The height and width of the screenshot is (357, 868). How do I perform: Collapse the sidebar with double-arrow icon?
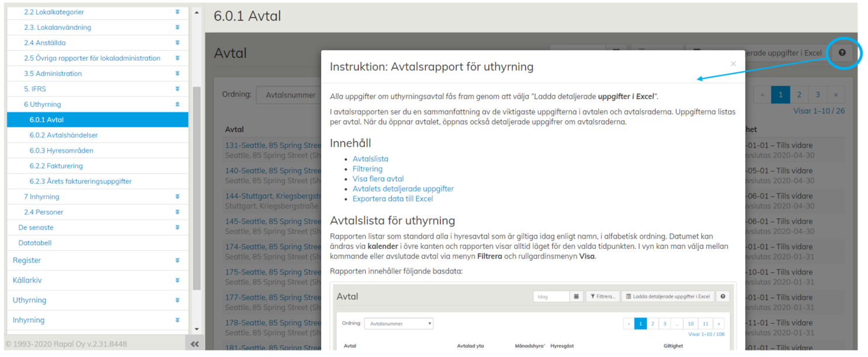point(195,344)
